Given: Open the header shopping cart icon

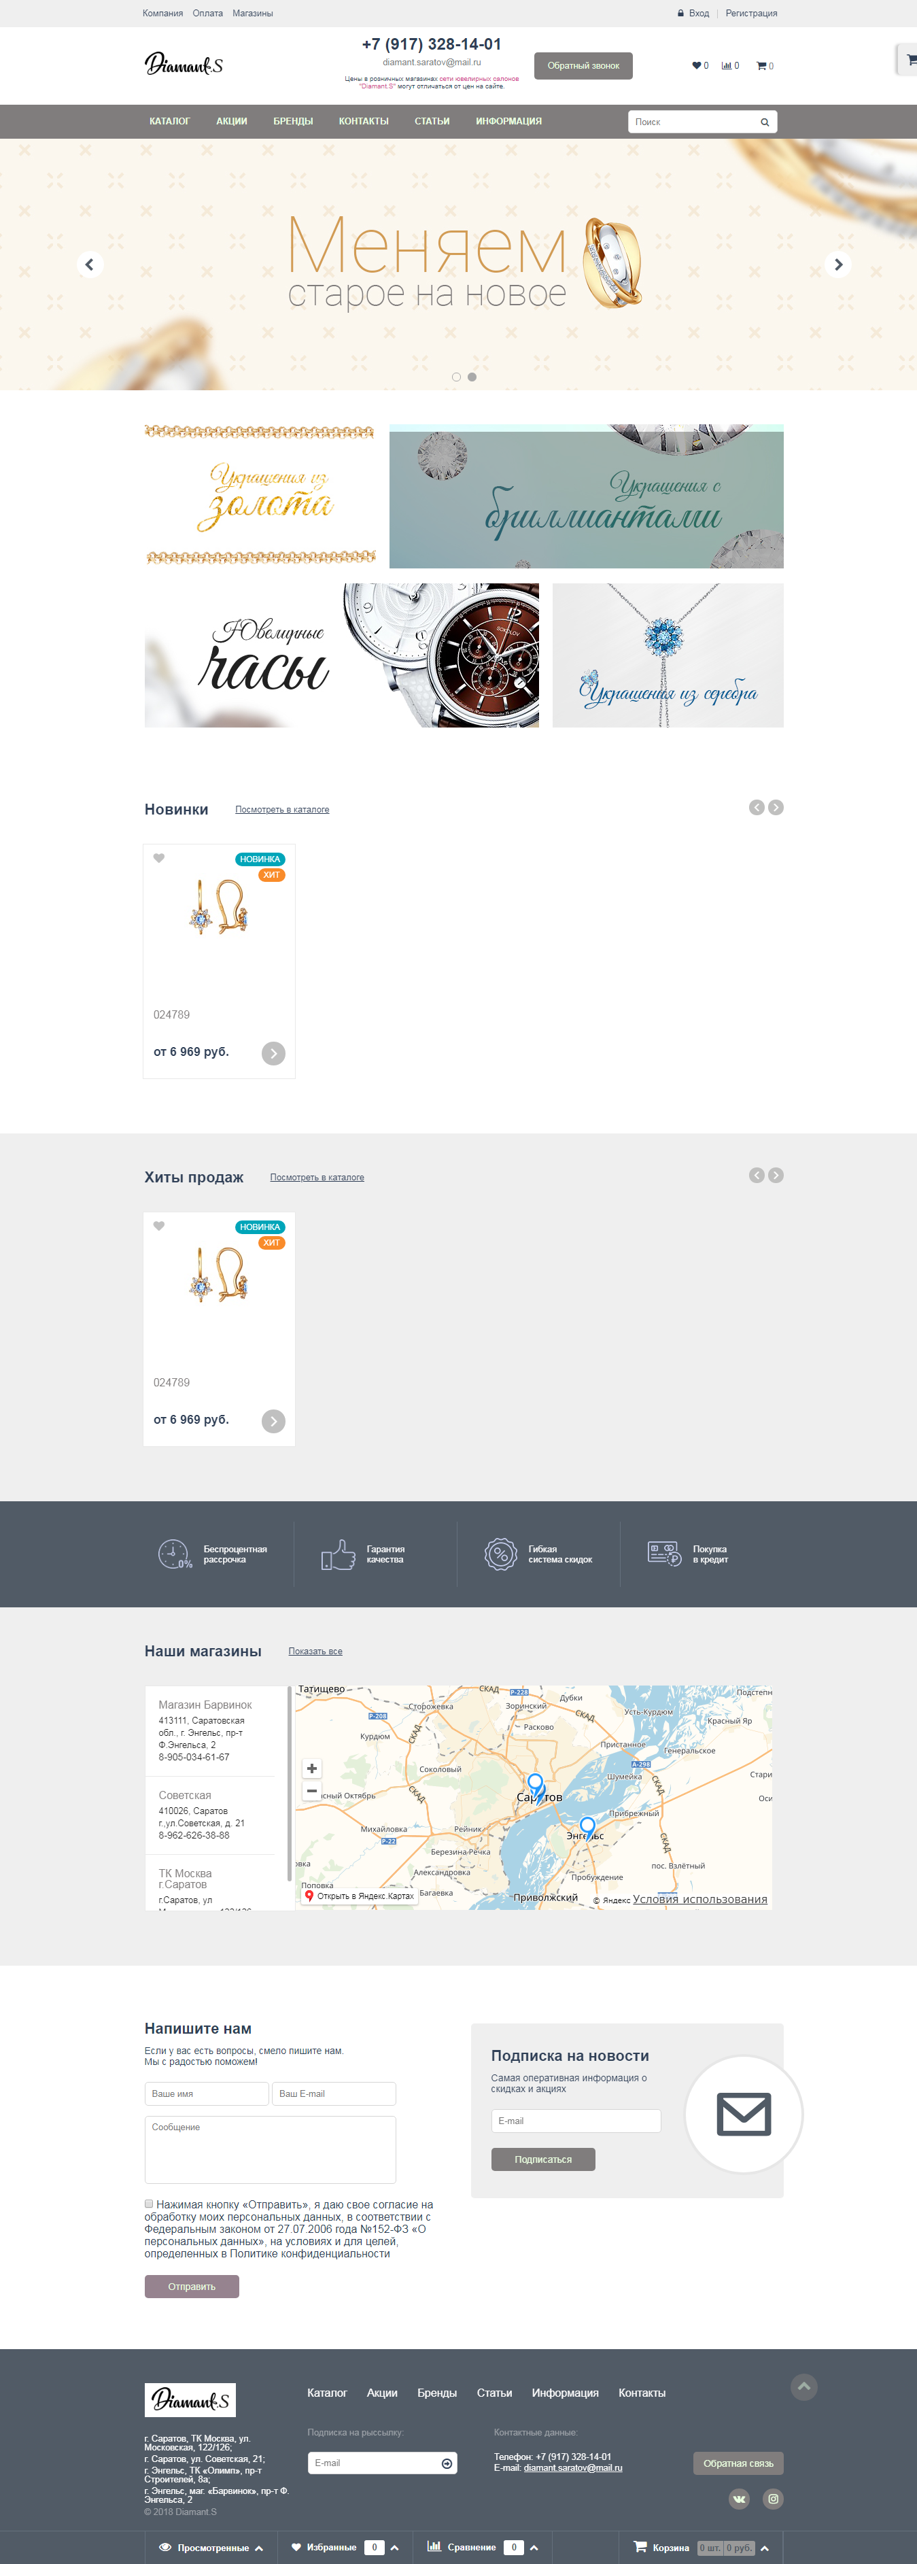Looking at the screenshot, I should pos(761,66).
